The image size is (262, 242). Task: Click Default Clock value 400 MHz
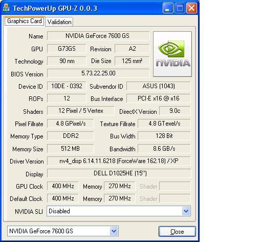pyautogui.click(x=62, y=198)
